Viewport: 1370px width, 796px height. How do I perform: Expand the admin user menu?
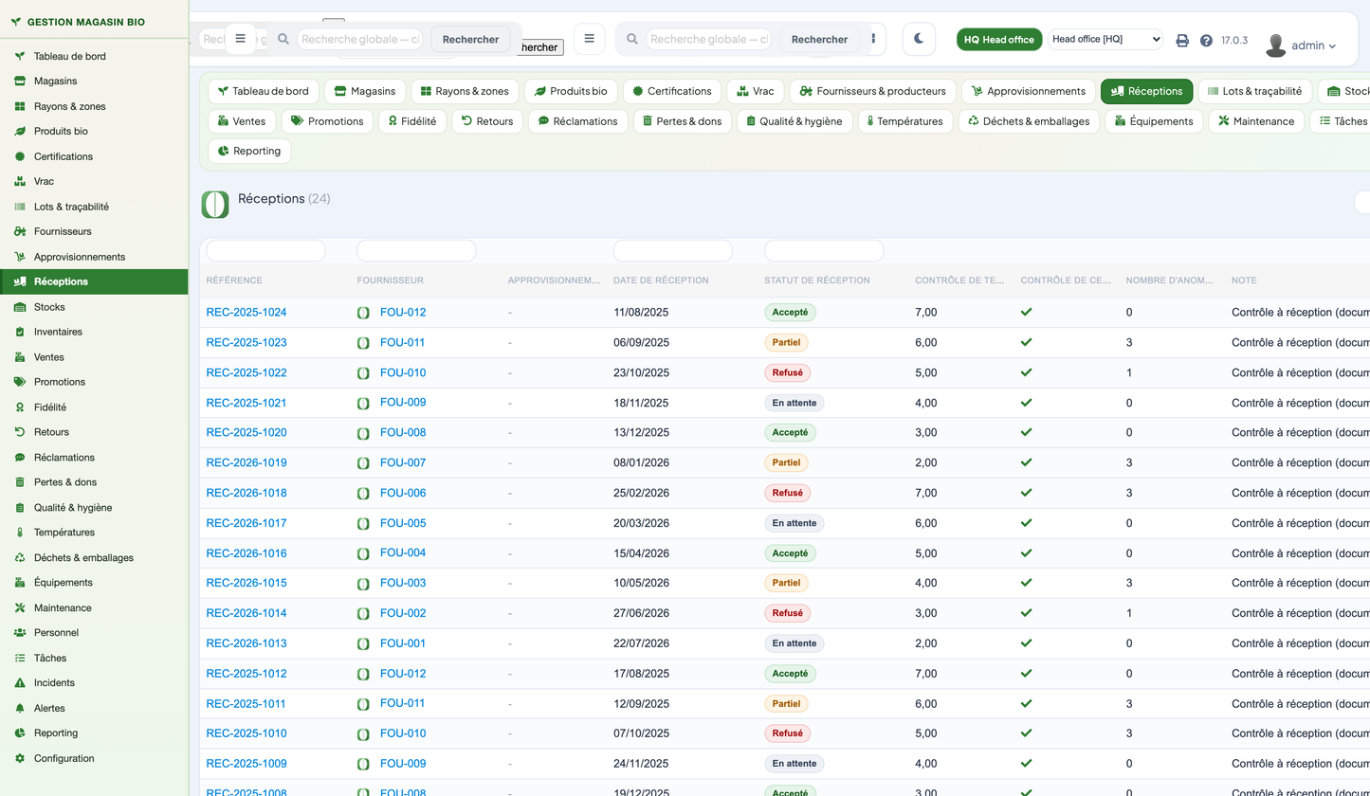1314,45
